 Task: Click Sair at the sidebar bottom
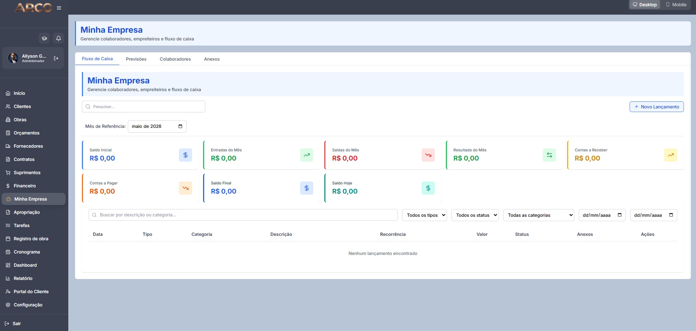(13, 324)
